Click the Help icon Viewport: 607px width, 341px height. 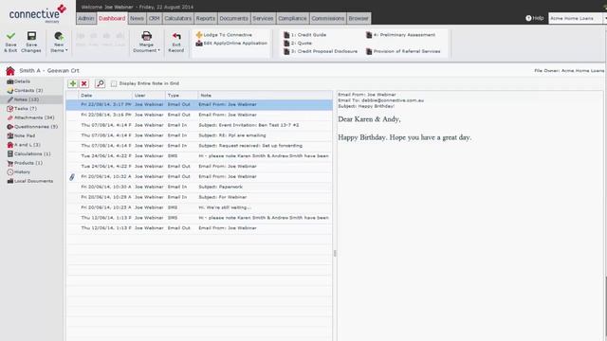point(528,18)
